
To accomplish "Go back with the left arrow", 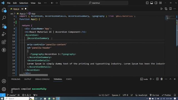I will 52,3.
